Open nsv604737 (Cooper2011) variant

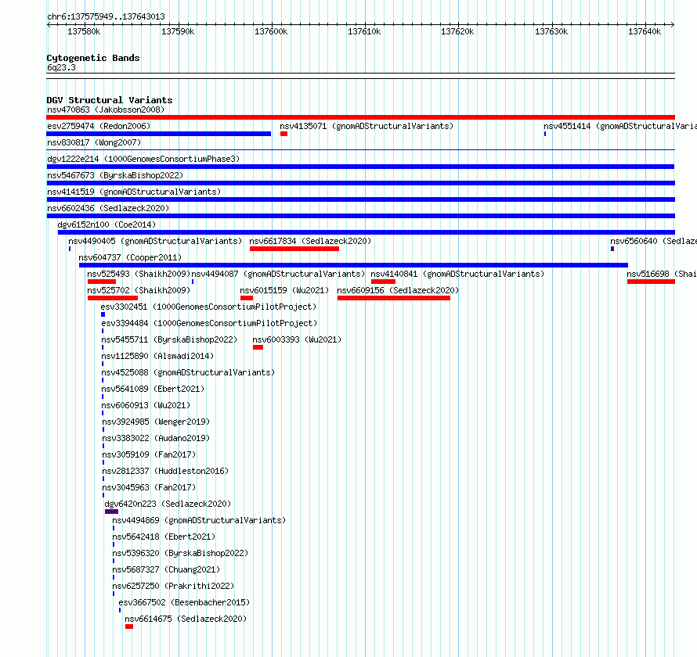(x=130, y=257)
